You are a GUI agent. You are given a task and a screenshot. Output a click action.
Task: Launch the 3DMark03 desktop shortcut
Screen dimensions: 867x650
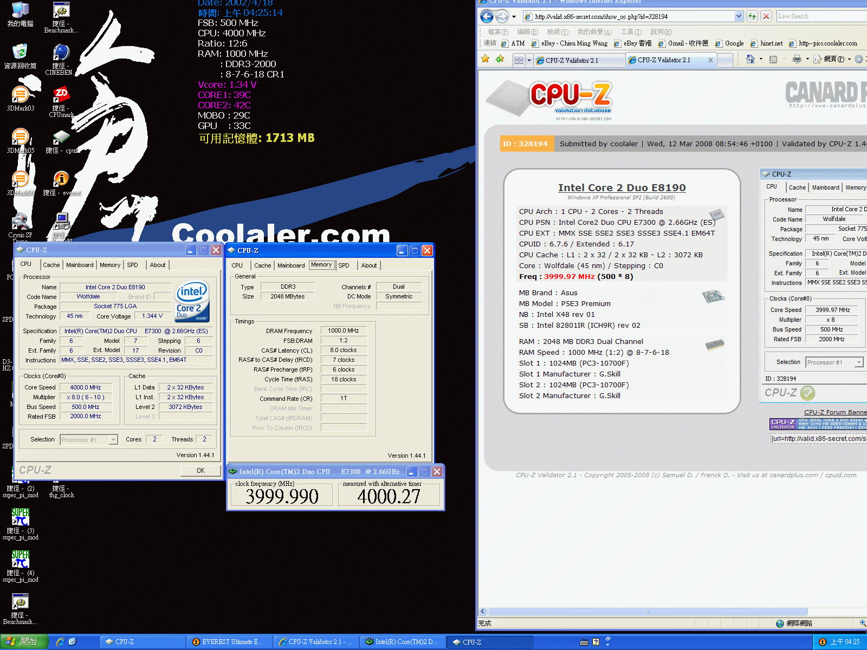click(20, 99)
